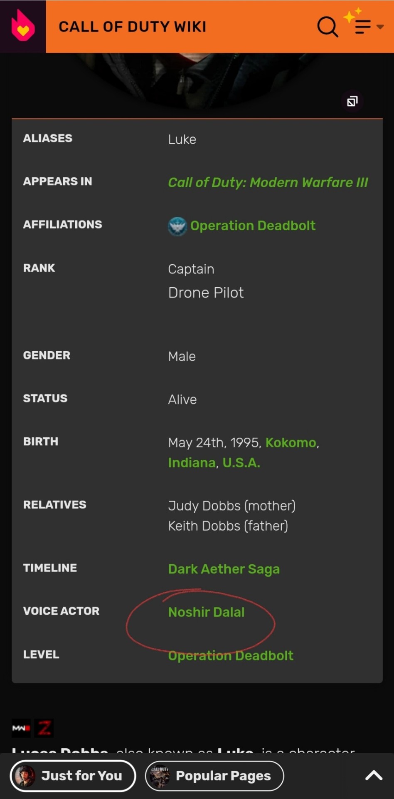Open the Call of Duty Wiki title
Screen dimensions: 394x799
(133, 27)
